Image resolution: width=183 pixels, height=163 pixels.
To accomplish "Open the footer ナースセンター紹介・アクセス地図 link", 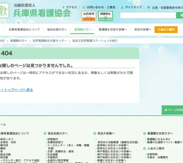I will point(20,160).
